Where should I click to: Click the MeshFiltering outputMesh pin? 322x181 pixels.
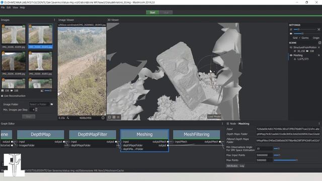tap(220, 142)
